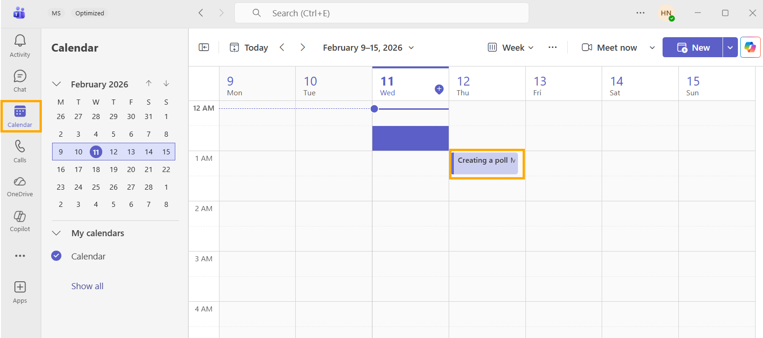The width and height of the screenshot is (763, 338).
Task: Open the Calls section
Action: pos(20,152)
